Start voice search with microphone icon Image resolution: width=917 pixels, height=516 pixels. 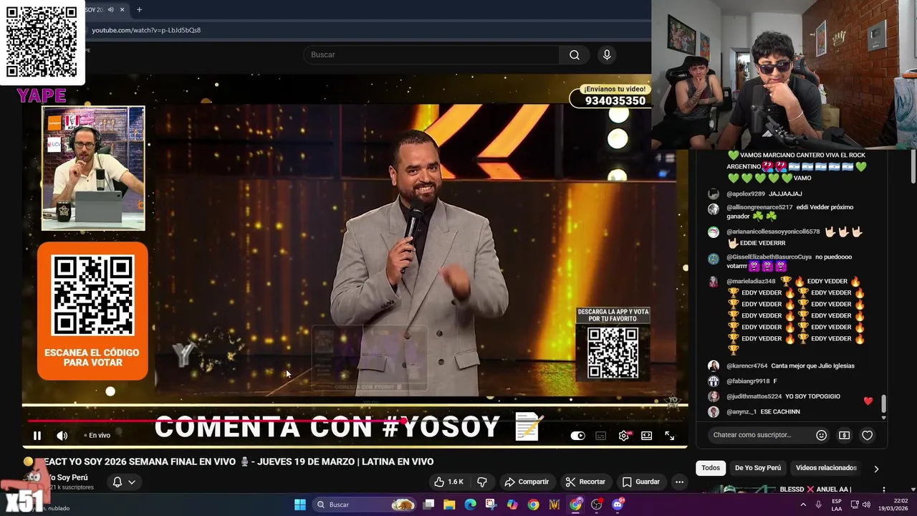coord(607,54)
